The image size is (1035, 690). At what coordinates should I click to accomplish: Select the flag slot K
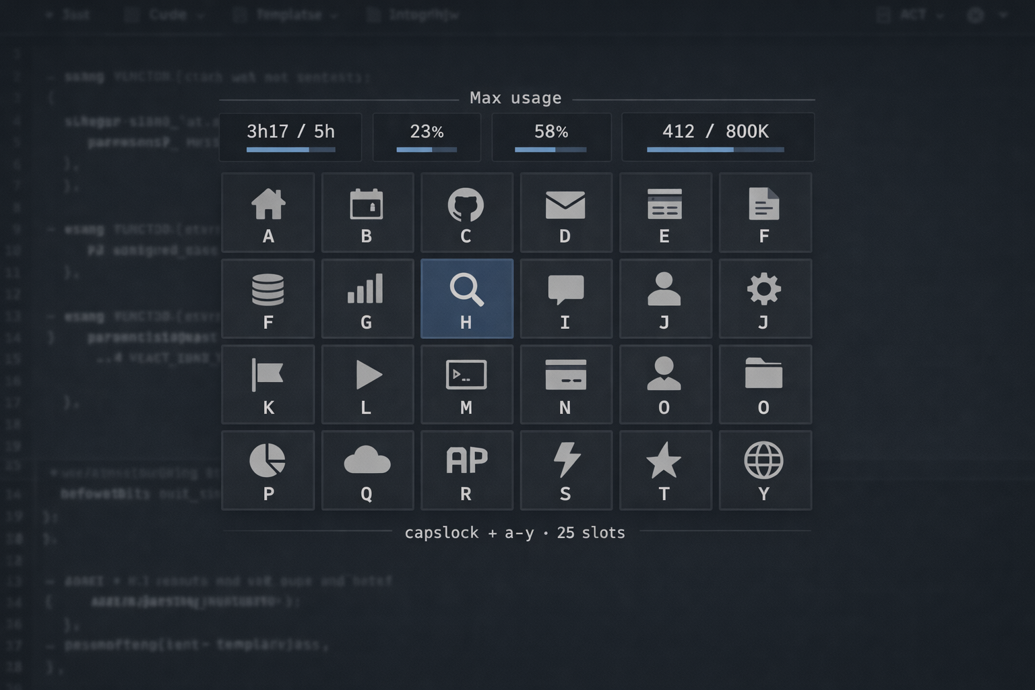(268, 385)
